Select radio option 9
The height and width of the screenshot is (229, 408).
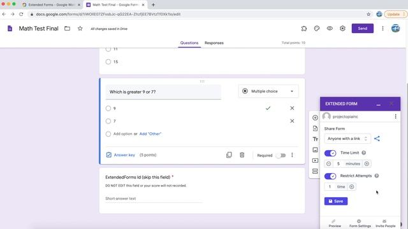pos(108,108)
